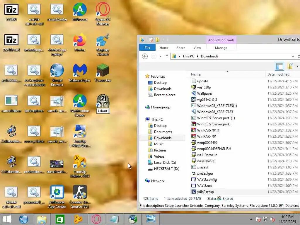This screenshot has width=300, height=225.
Task: Switch to the View ribbon tab
Action: [197, 48]
